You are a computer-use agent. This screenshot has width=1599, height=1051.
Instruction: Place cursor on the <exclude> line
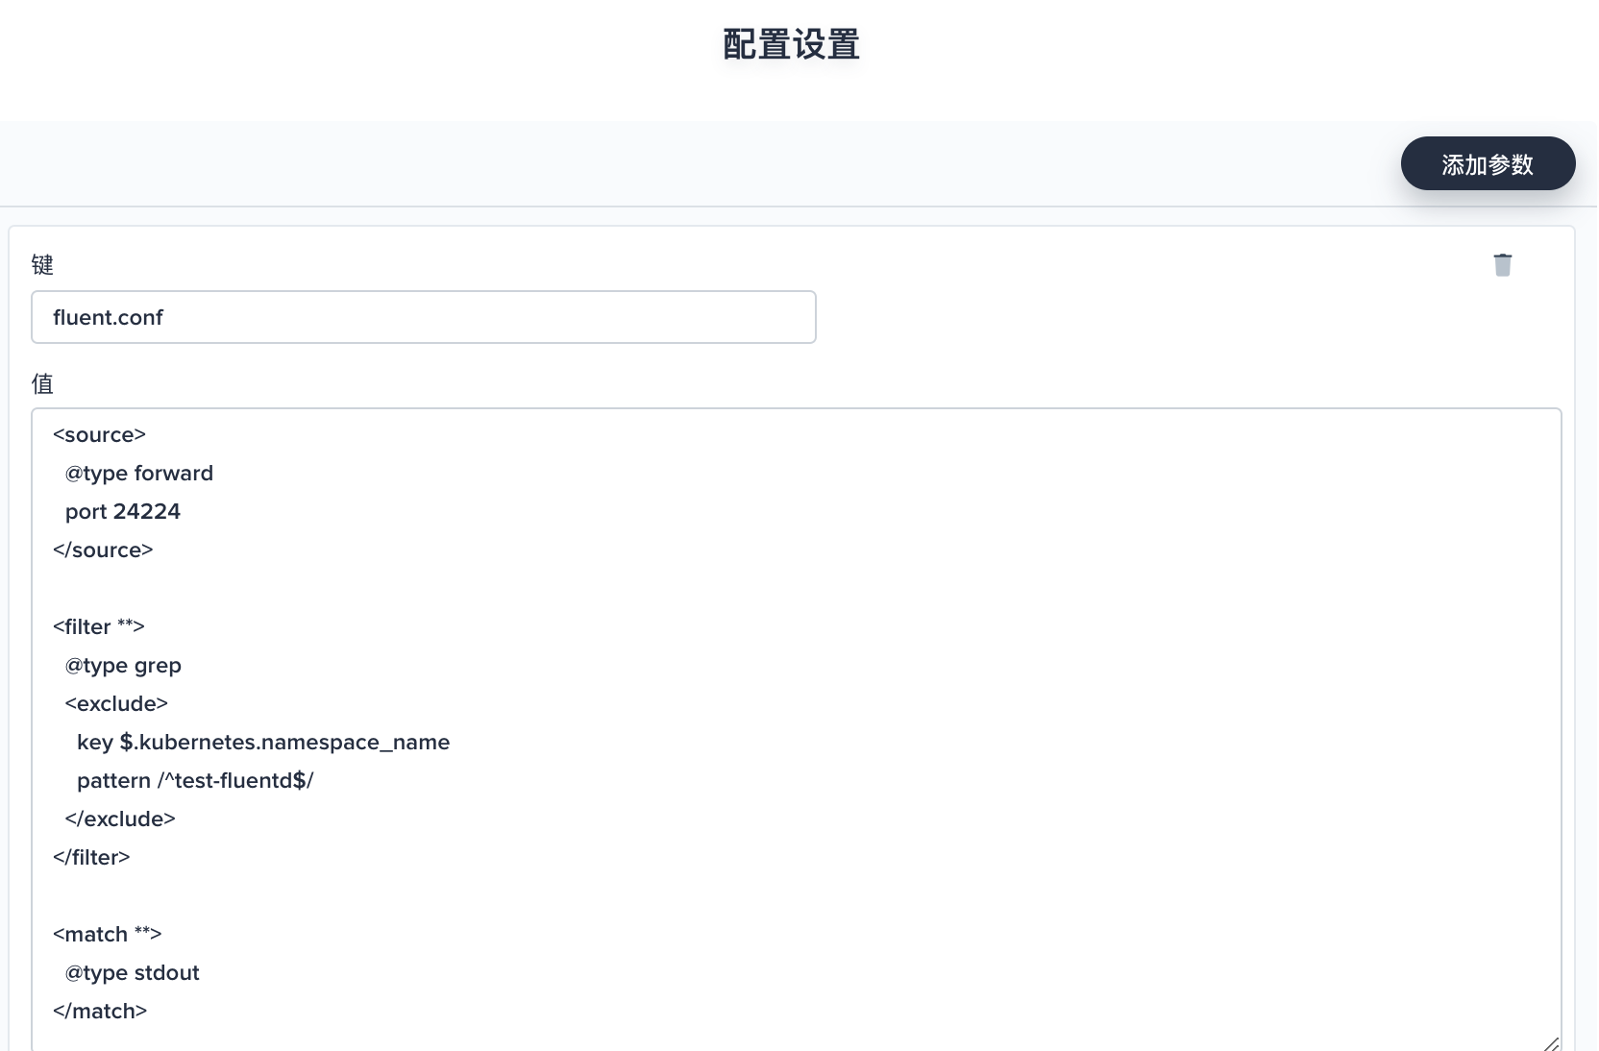click(116, 703)
